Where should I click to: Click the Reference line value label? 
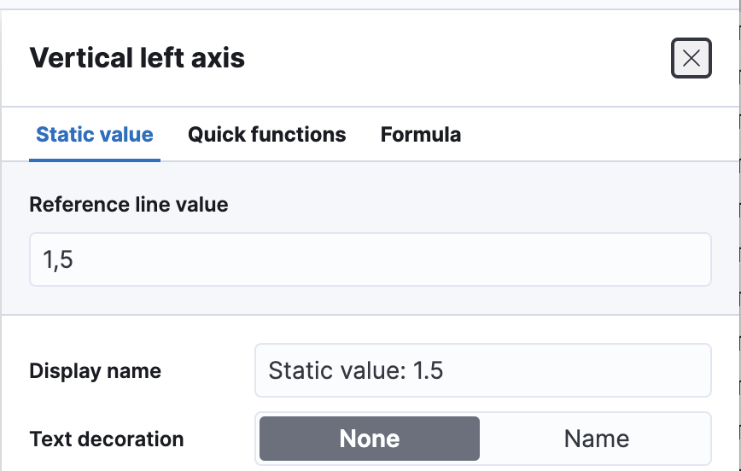129,205
